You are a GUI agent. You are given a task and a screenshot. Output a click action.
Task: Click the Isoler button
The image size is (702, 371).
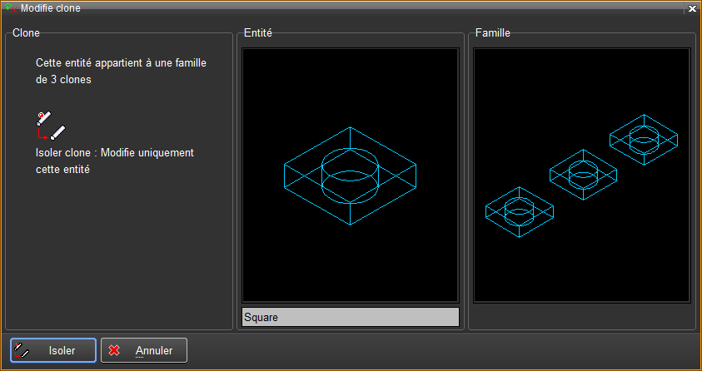(x=53, y=350)
